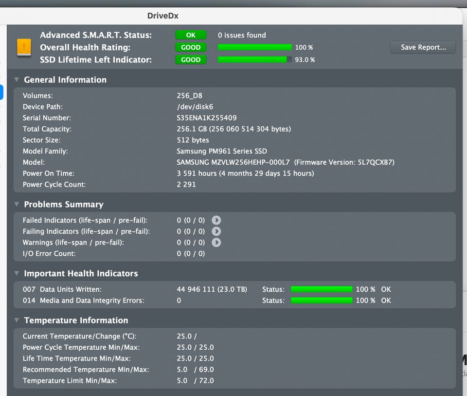Click the DriveDx window title

(x=162, y=16)
